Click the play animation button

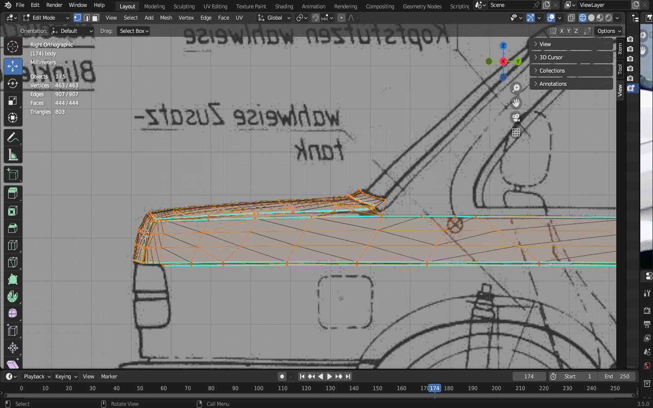tap(330, 376)
